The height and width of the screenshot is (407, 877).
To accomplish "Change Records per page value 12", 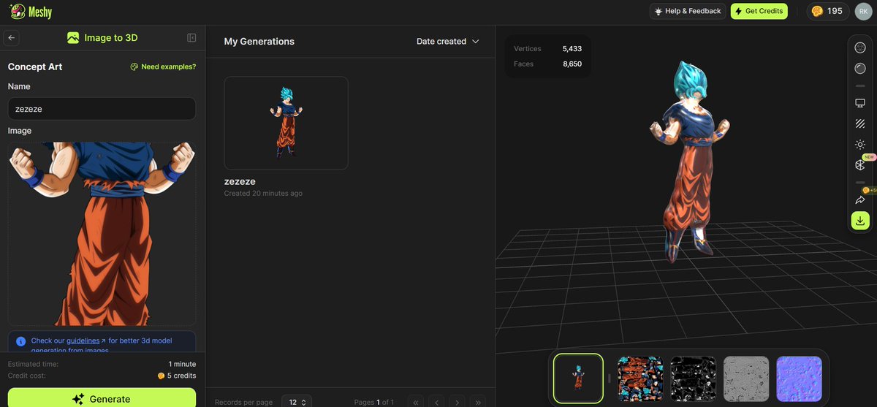I will pos(297,402).
